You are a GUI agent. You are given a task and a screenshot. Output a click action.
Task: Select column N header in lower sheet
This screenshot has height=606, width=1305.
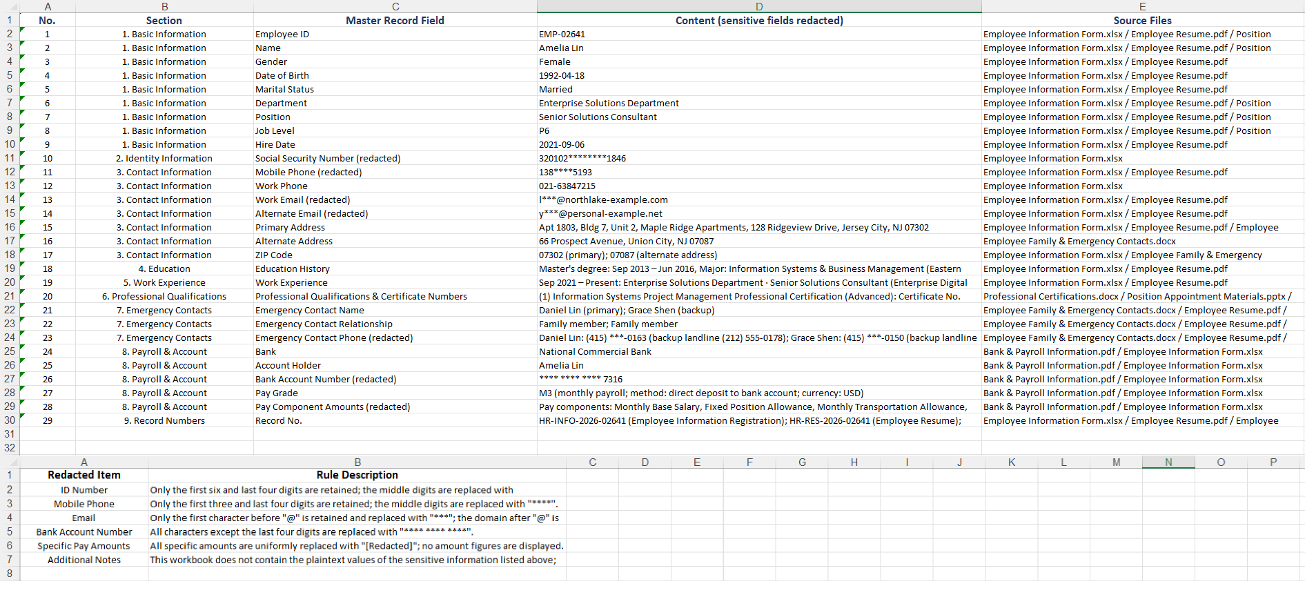pos(1168,462)
